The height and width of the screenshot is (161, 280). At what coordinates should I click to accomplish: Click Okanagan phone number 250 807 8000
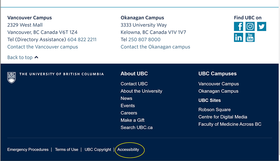pos(144,40)
